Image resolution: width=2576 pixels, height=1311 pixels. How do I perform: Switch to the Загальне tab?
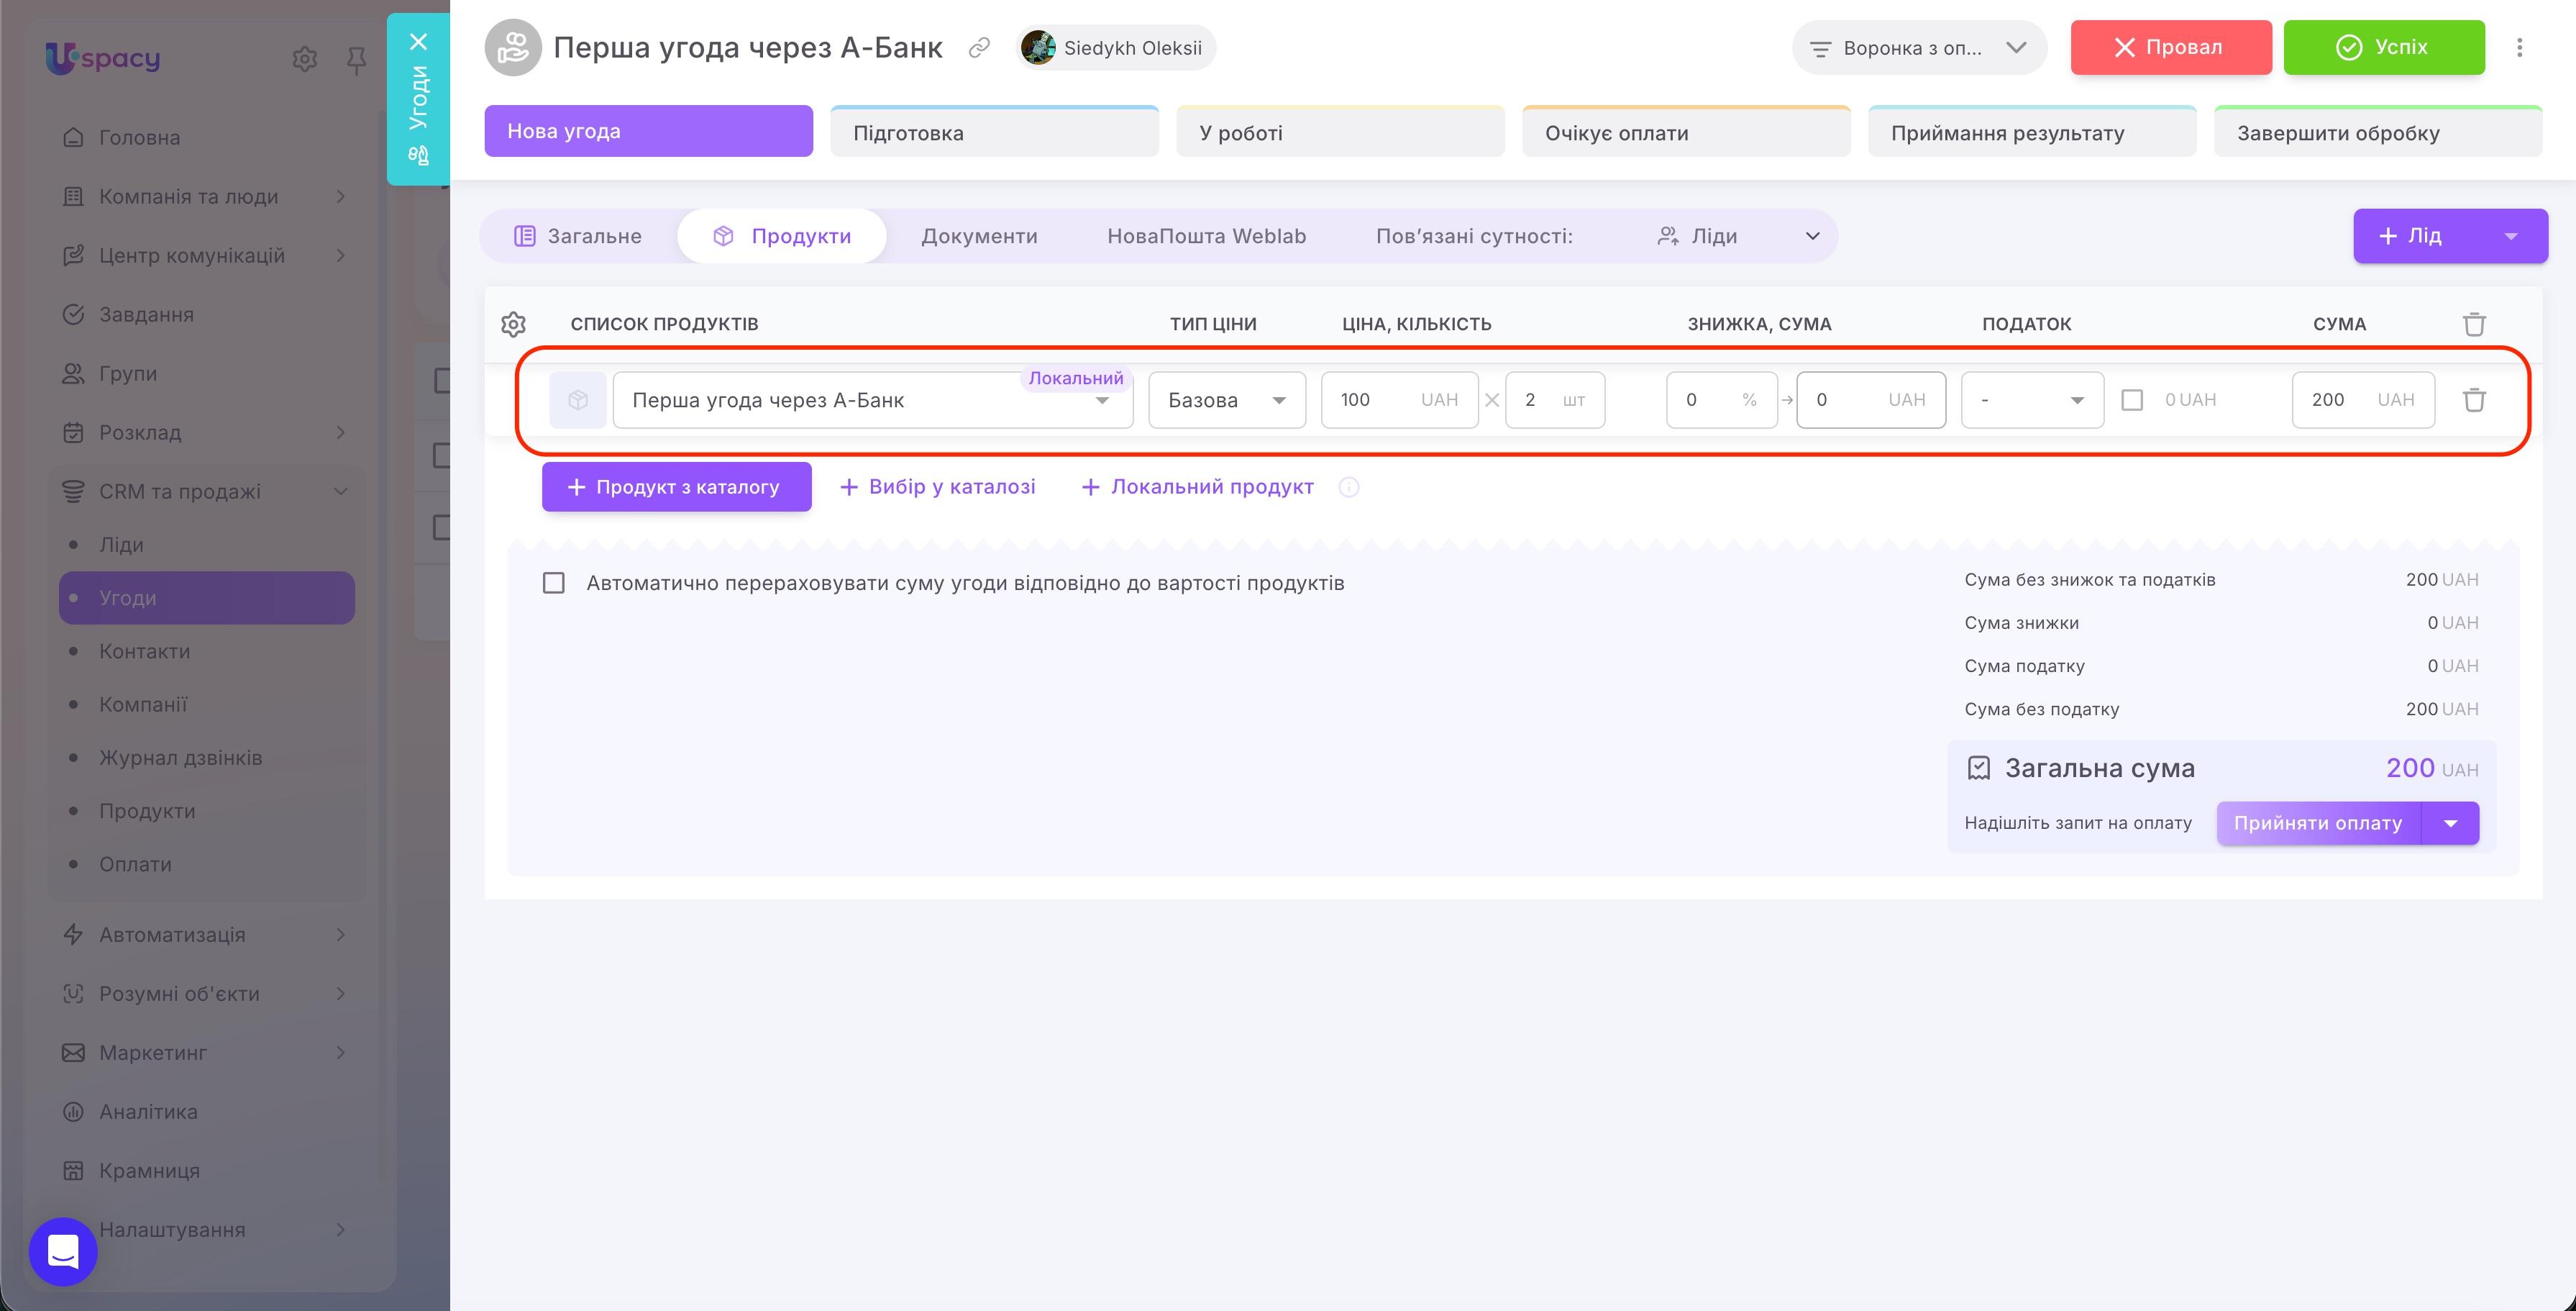coord(578,236)
